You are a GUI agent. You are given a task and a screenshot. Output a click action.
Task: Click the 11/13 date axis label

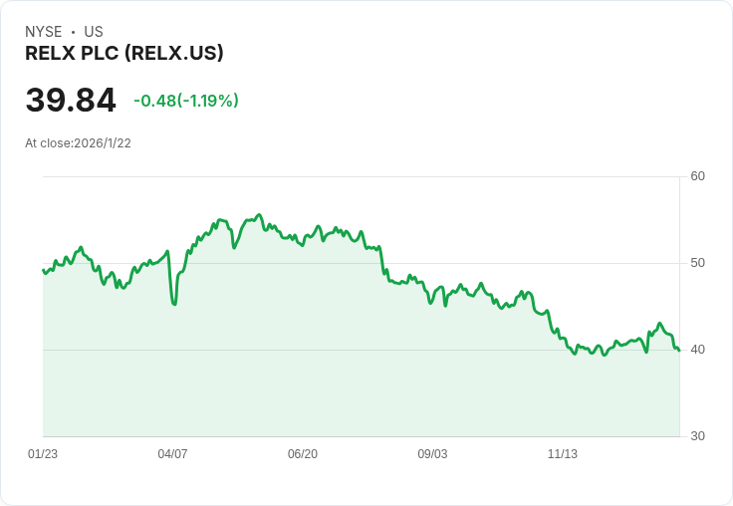click(x=563, y=454)
